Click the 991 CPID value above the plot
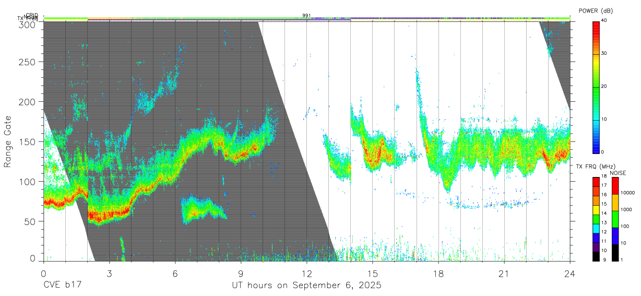This screenshot has height=296, width=641. click(306, 16)
